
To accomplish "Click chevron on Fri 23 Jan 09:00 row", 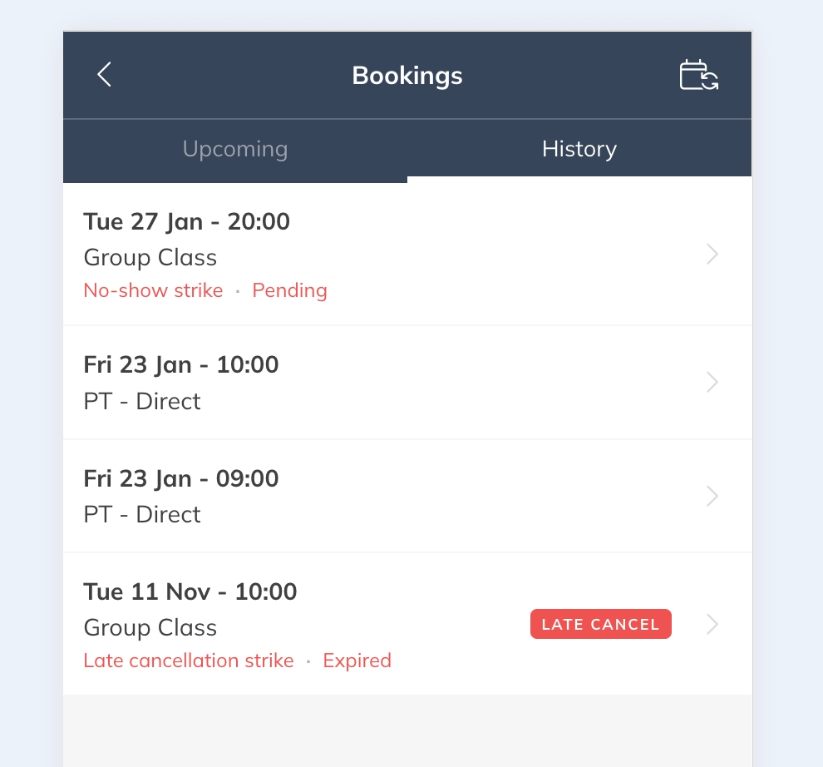I will (x=712, y=497).
